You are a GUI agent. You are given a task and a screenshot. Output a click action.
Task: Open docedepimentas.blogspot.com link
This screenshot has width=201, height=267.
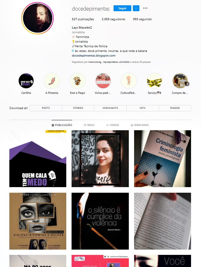[x=94, y=56]
